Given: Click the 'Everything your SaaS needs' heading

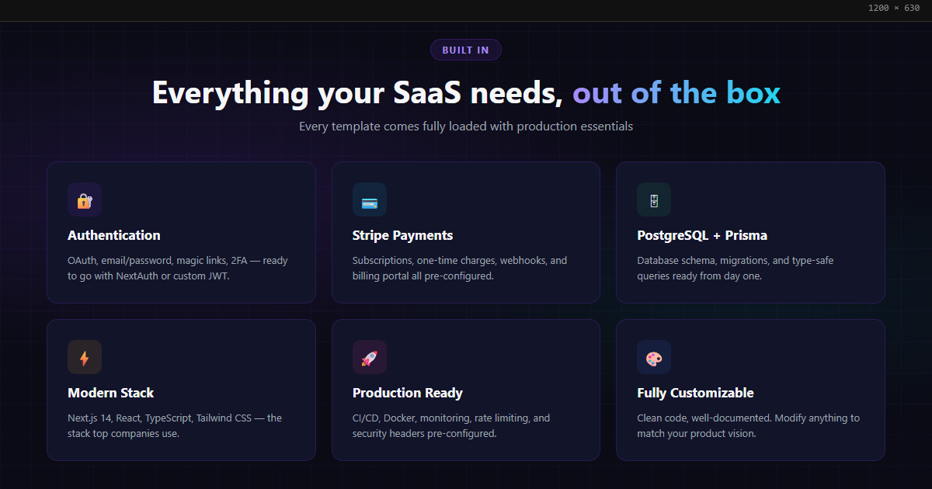Looking at the screenshot, I should (x=357, y=93).
